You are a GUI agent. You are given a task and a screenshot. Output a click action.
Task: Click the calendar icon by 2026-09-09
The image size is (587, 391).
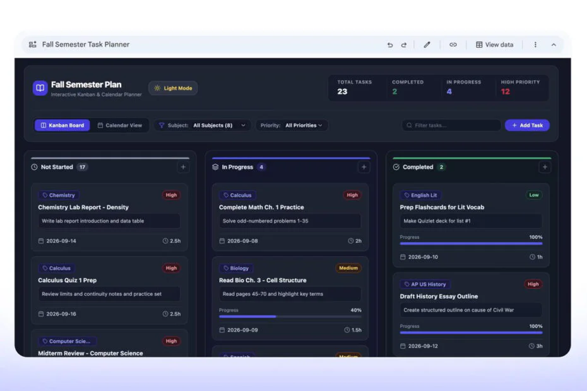[x=222, y=330]
